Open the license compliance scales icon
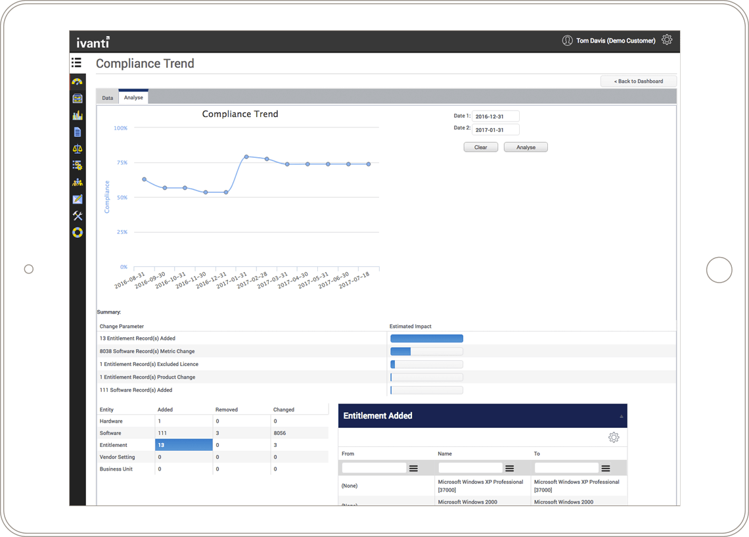 [78, 149]
